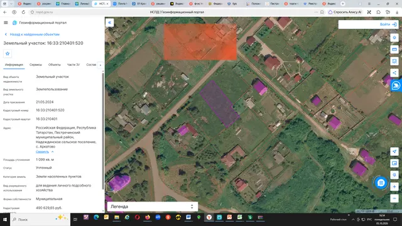
Task: Click the area 1 099 кв. м value
Action: [x=45, y=159]
